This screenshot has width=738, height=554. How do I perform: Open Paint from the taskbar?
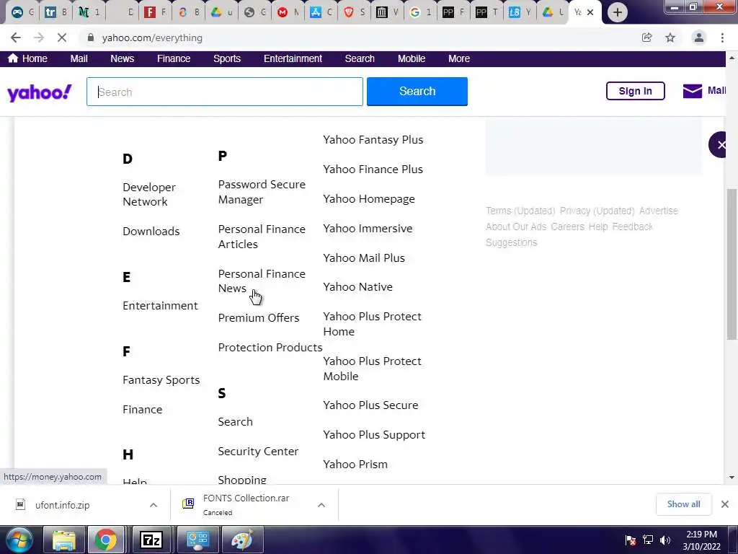pyautogui.click(x=242, y=540)
